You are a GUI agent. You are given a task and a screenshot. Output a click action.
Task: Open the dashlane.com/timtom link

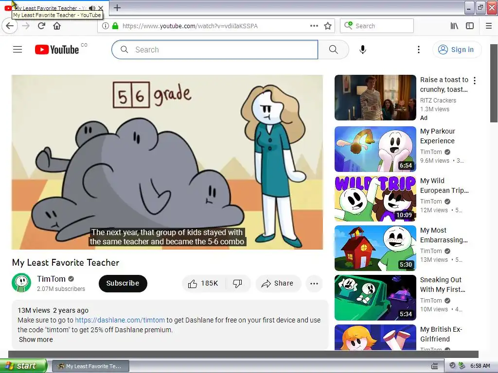[x=120, y=320]
